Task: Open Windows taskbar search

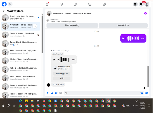Action: (x=9, y=106)
